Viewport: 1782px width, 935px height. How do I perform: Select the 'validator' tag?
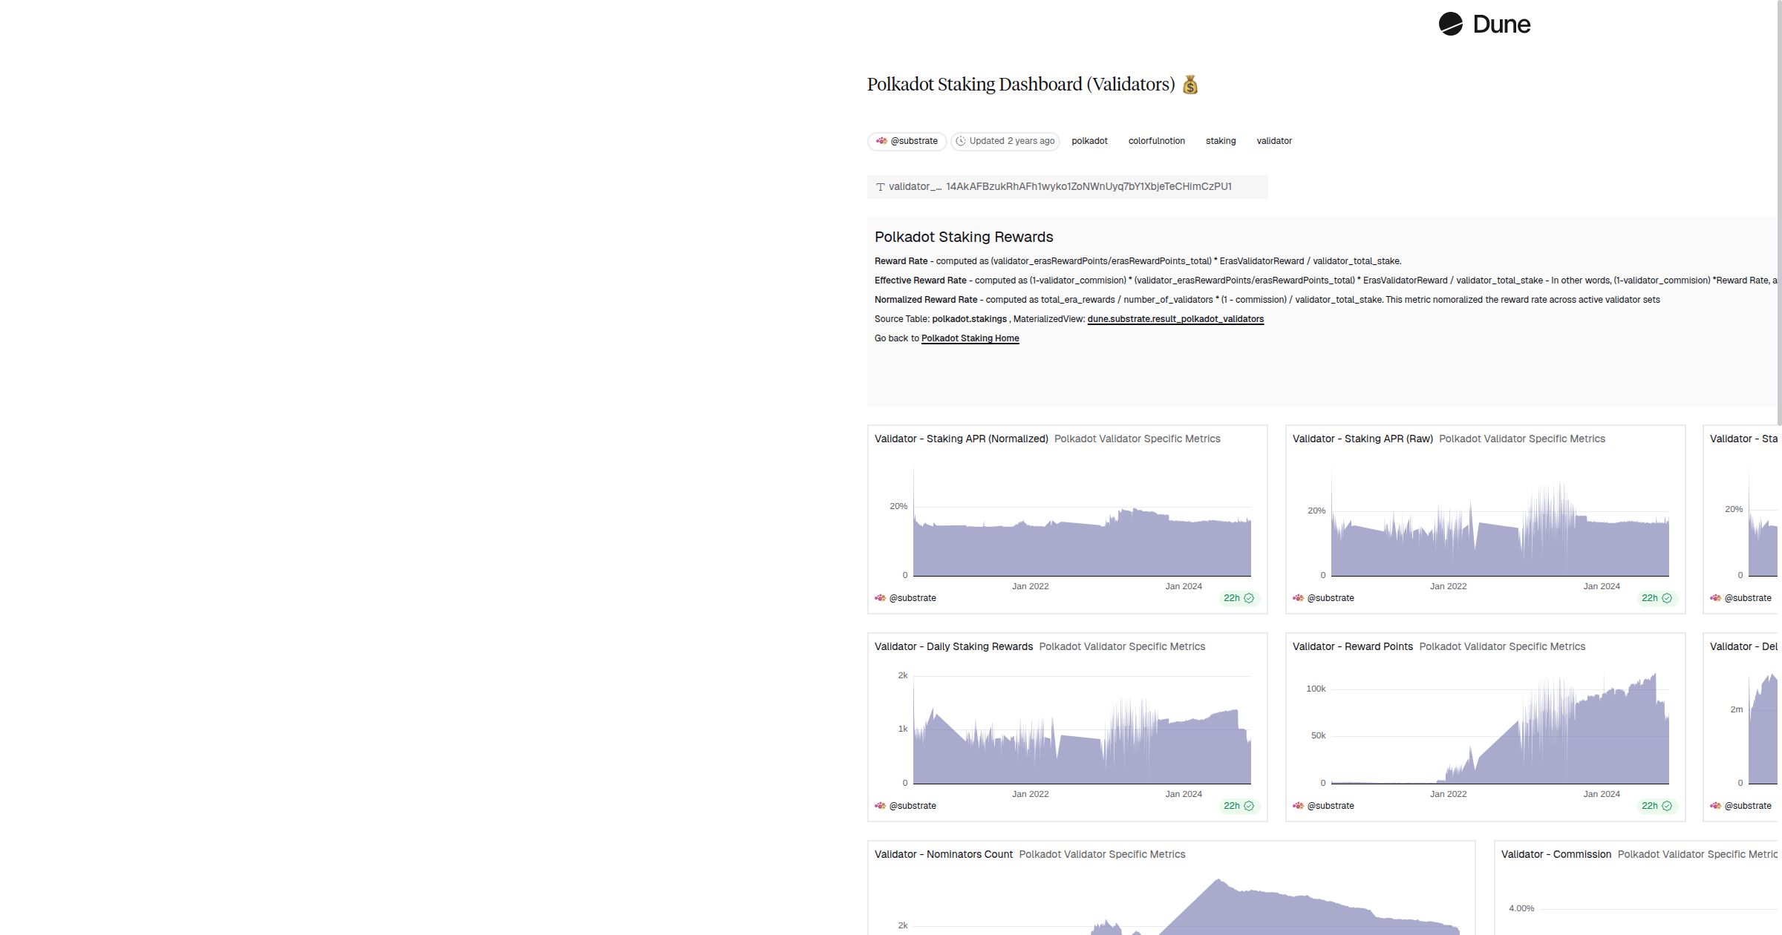click(x=1274, y=141)
